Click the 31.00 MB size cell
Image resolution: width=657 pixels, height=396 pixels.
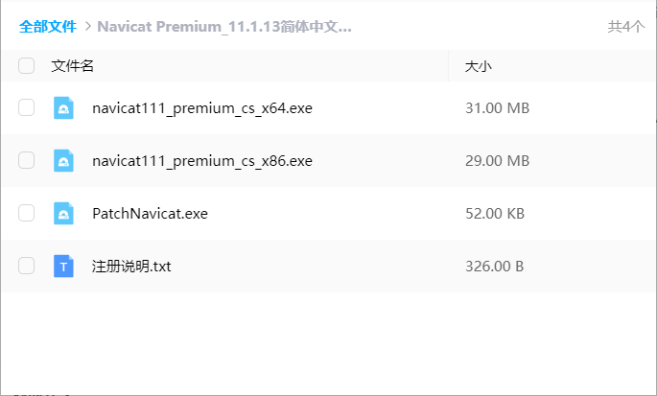click(x=498, y=108)
